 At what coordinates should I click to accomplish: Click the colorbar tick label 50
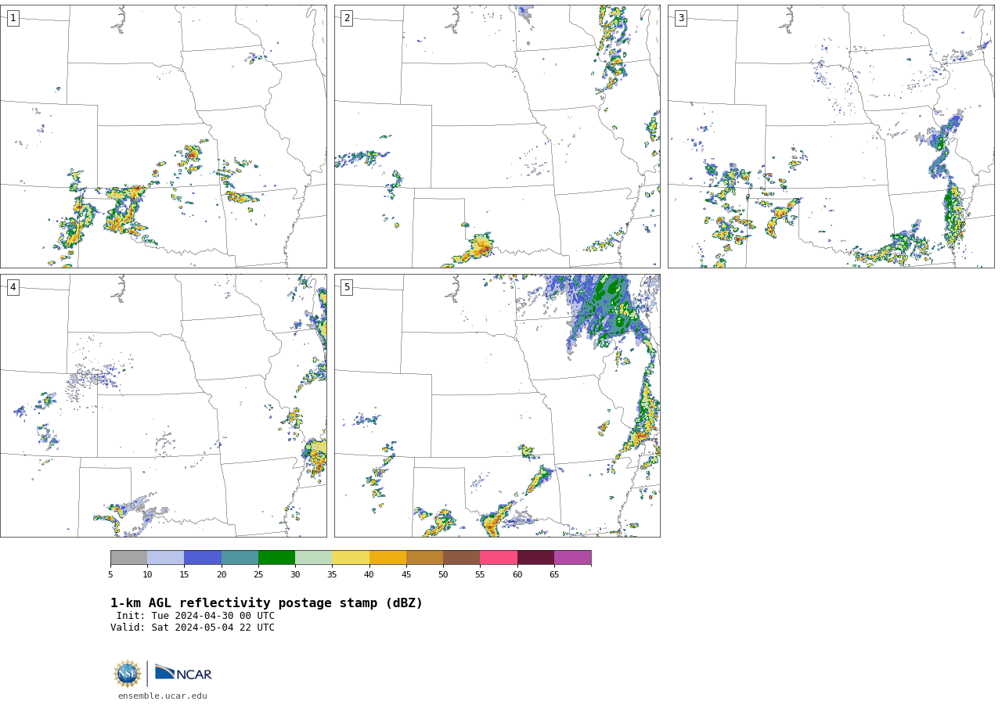click(443, 574)
